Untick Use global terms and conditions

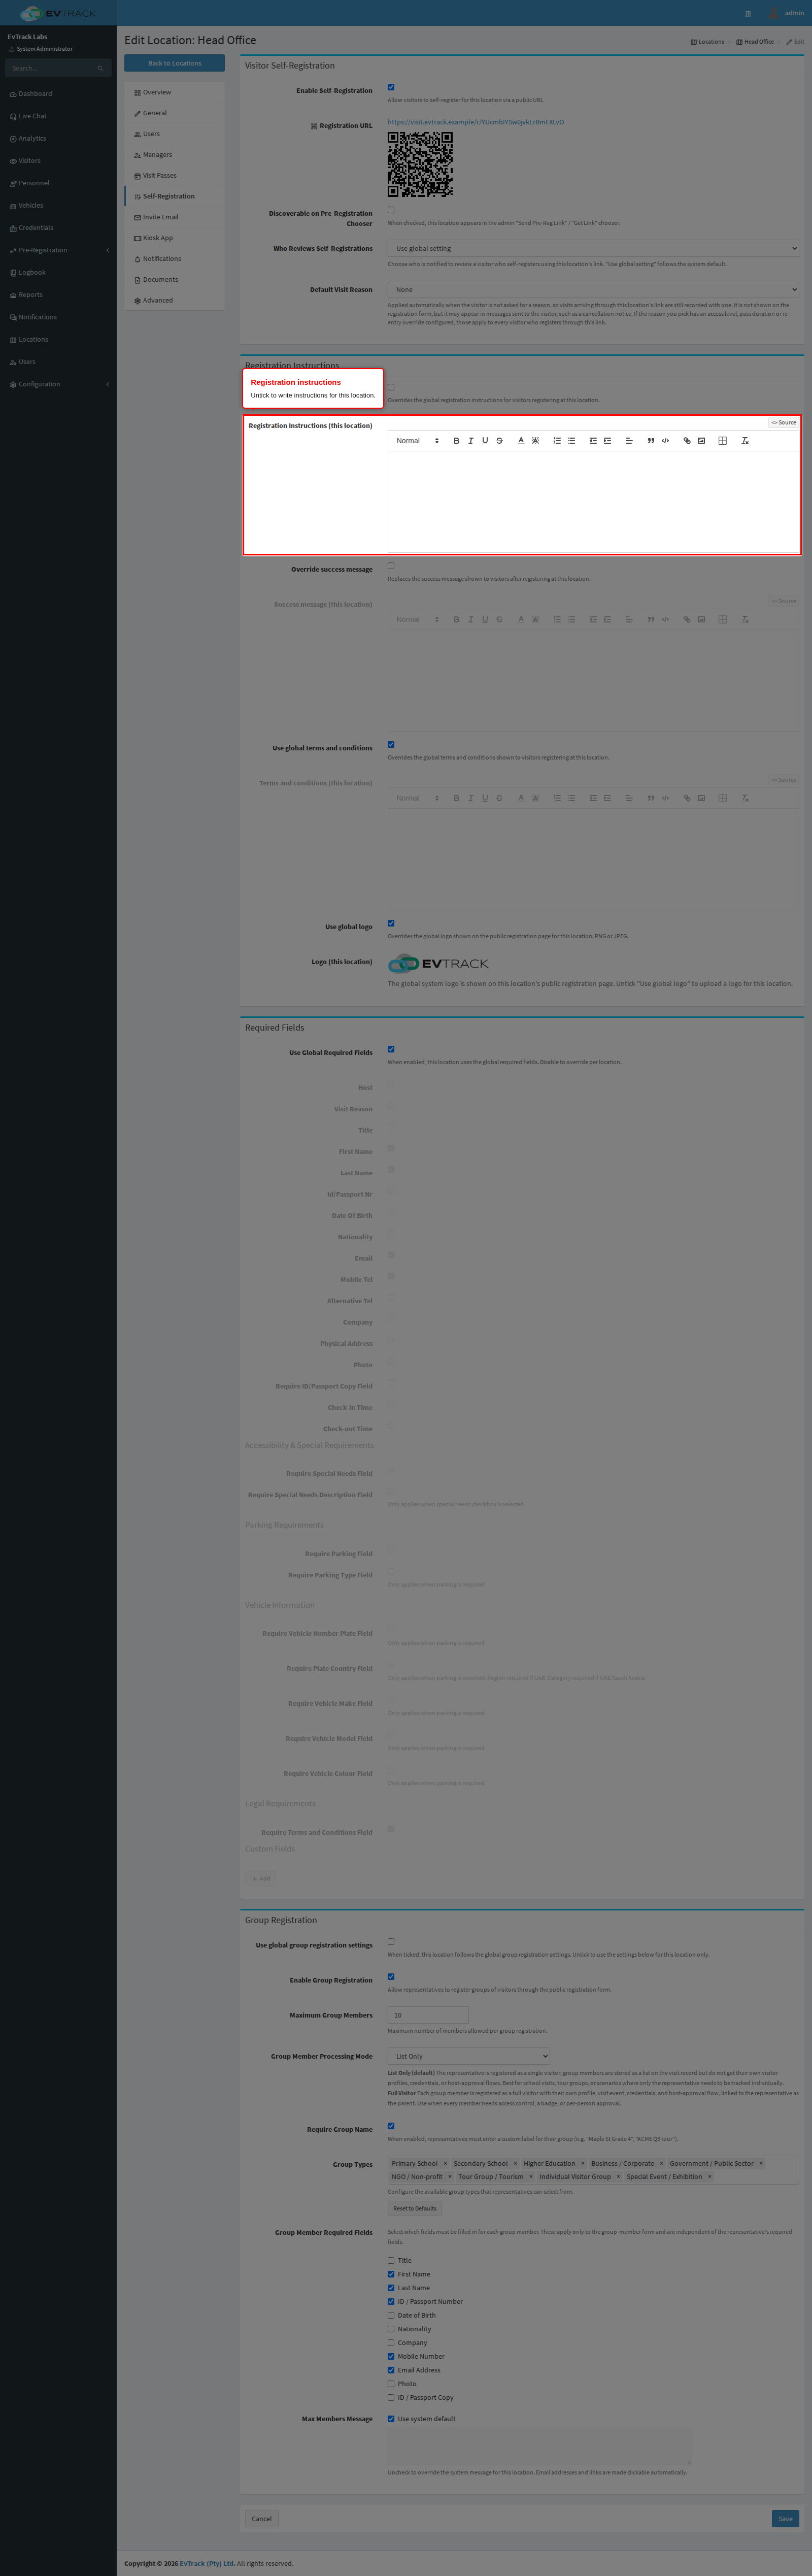click(391, 745)
